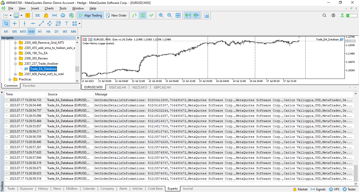
Task: Select the Fibonacci retracement tool
Action: pyautogui.click(x=58, y=24)
